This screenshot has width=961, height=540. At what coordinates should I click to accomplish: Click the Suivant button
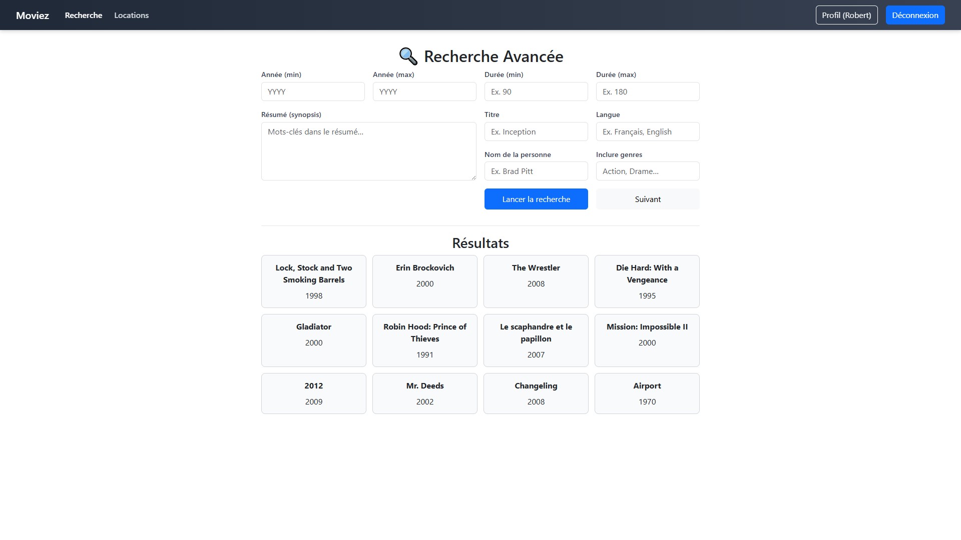pos(647,199)
